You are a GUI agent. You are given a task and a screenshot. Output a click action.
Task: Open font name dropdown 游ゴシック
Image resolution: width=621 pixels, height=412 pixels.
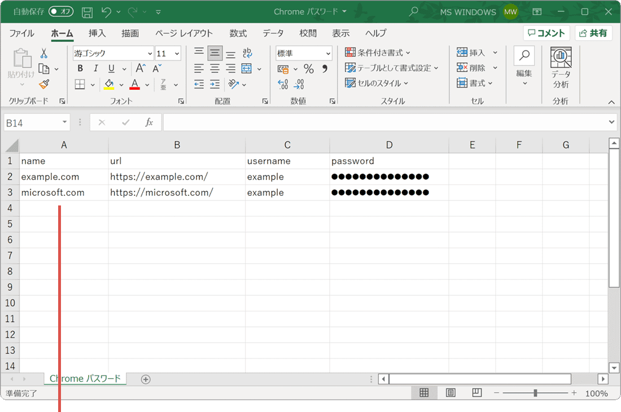[x=150, y=54]
